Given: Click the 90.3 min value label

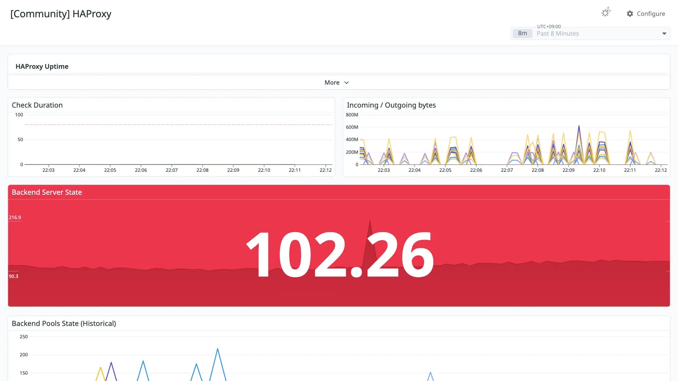Looking at the screenshot, I should 13,276.
